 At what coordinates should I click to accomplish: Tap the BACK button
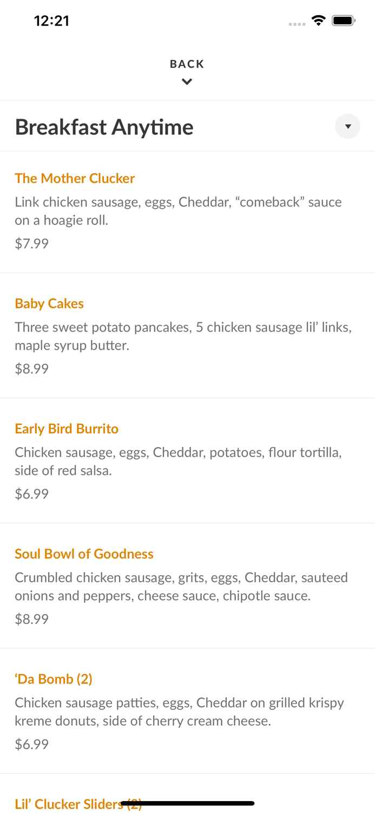(187, 63)
